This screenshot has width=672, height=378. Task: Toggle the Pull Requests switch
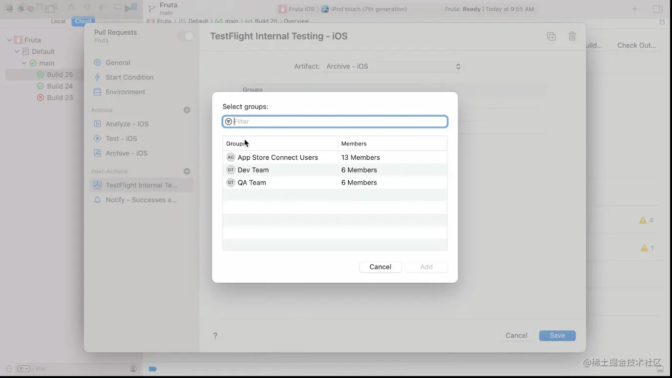pos(185,36)
